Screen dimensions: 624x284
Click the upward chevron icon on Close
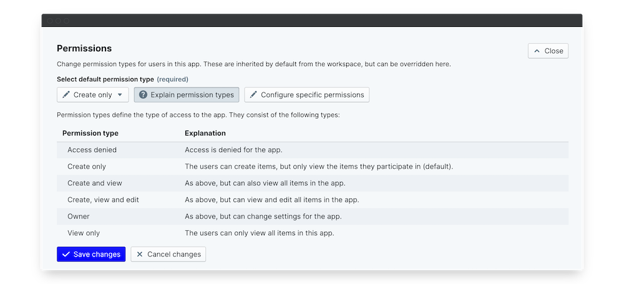[x=537, y=51]
